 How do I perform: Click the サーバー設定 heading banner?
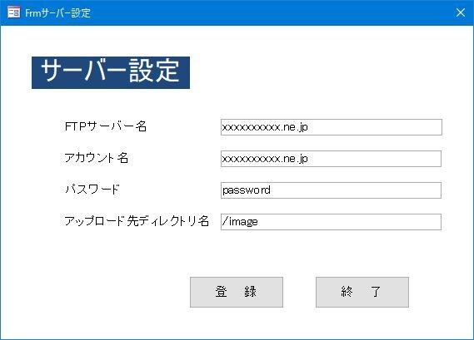click(111, 72)
